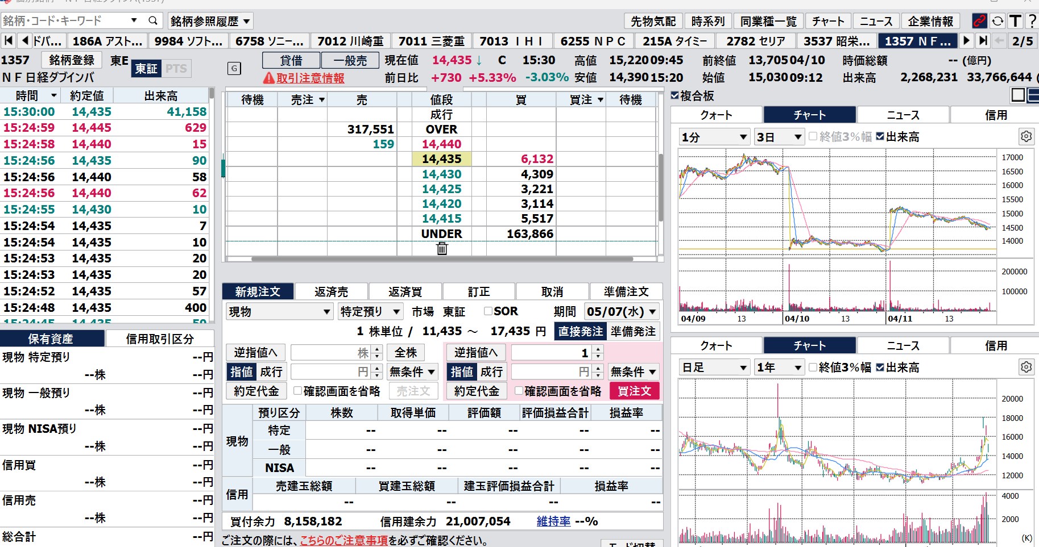The image size is (1039, 547).
Task: Open the 銘柄参照履歴 dropdown
Action: pyautogui.click(x=211, y=21)
